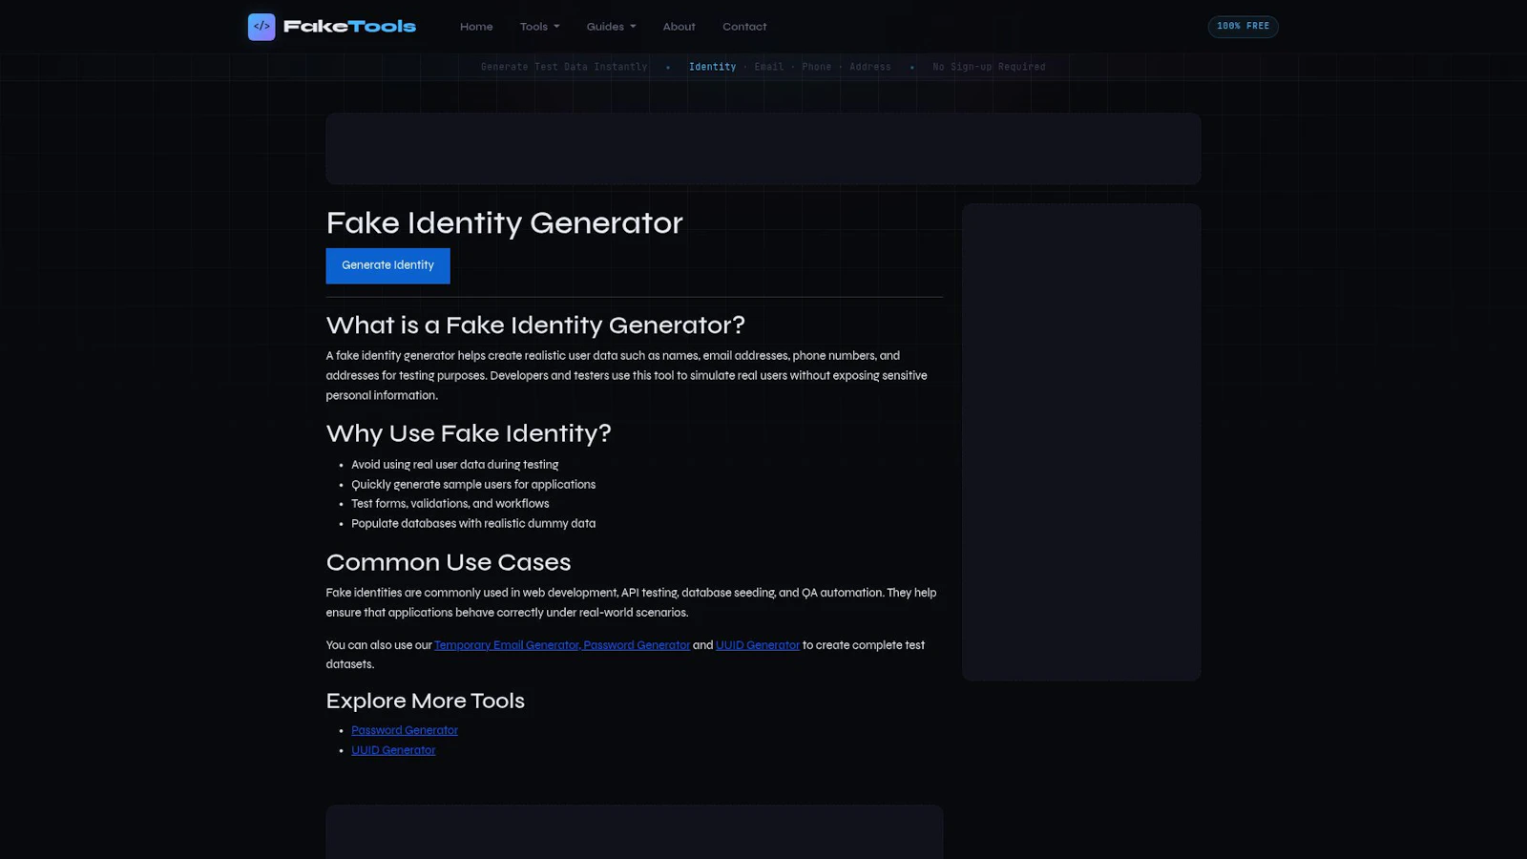The width and height of the screenshot is (1527, 859).
Task: Open the FakeTools brand name link
Action: click(349, 27)
